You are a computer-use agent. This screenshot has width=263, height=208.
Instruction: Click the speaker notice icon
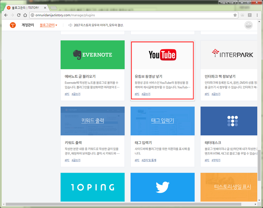click(70, 25)
